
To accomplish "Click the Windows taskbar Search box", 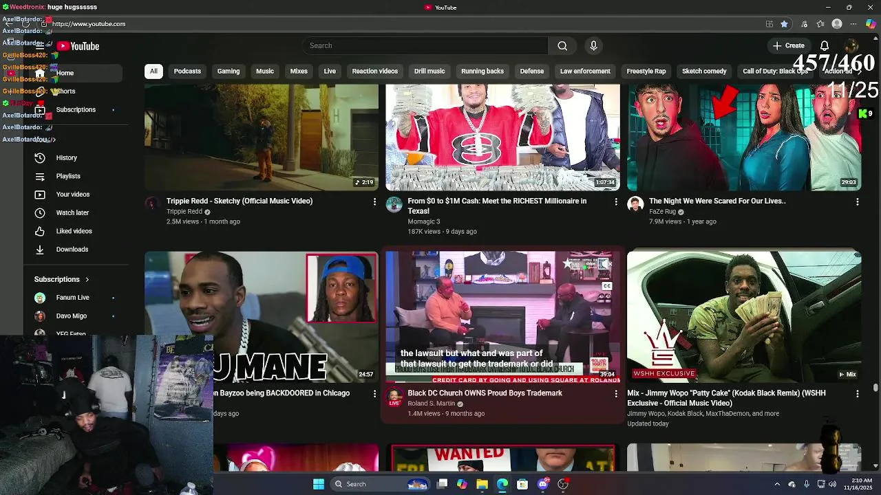I will (381, 484).
